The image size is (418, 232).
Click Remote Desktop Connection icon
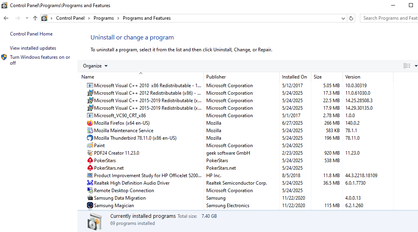pyautogui.click(x=90, y=191)
